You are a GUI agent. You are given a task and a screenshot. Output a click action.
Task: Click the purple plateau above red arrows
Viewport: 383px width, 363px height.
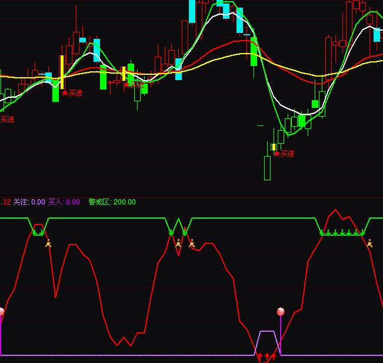[x=267, y=332]
